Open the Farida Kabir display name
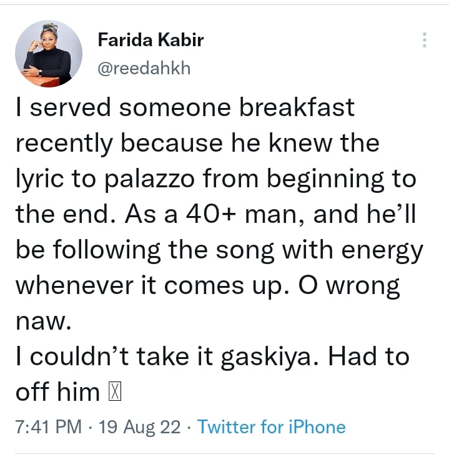The image size is (449, 467). 150,41
